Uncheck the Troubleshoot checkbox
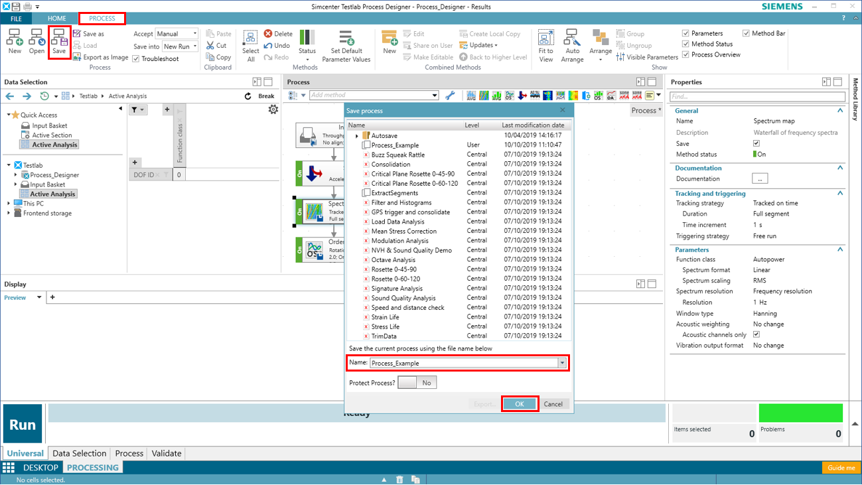This screenshot has height=485, width=862. [136, 59]
